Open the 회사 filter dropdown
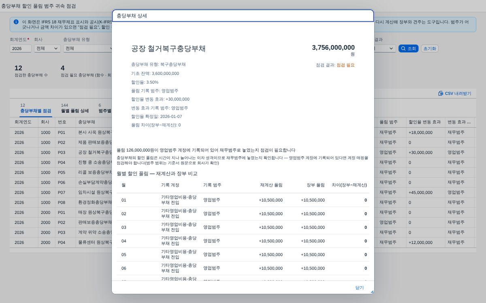486x303 pixels. [47, 48]
